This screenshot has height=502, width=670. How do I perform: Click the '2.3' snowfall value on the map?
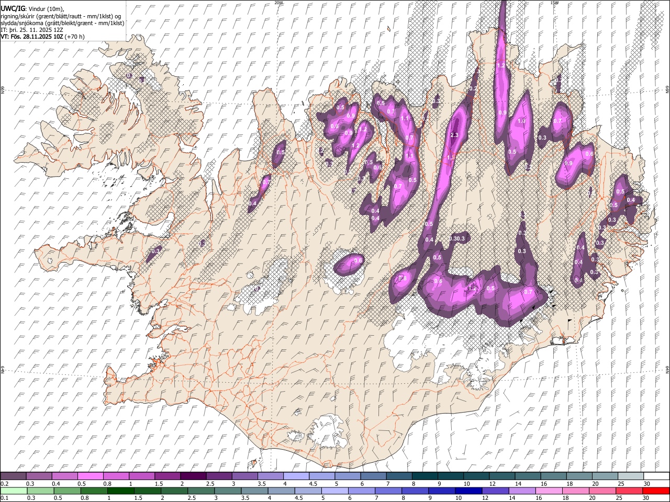click(x=454, y=135)
